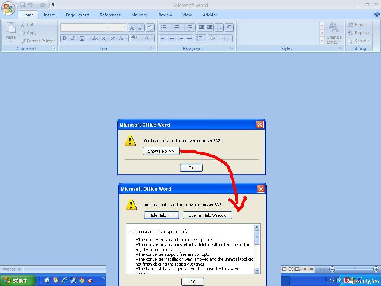Open the Word Help question mark icon

(x=377, y=15)
